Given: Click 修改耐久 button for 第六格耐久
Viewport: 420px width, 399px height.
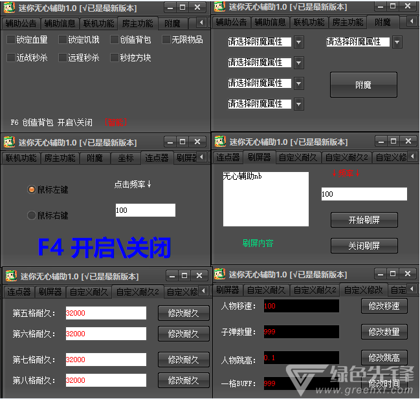Looking at the screenshot, I should tap(184, 334).
